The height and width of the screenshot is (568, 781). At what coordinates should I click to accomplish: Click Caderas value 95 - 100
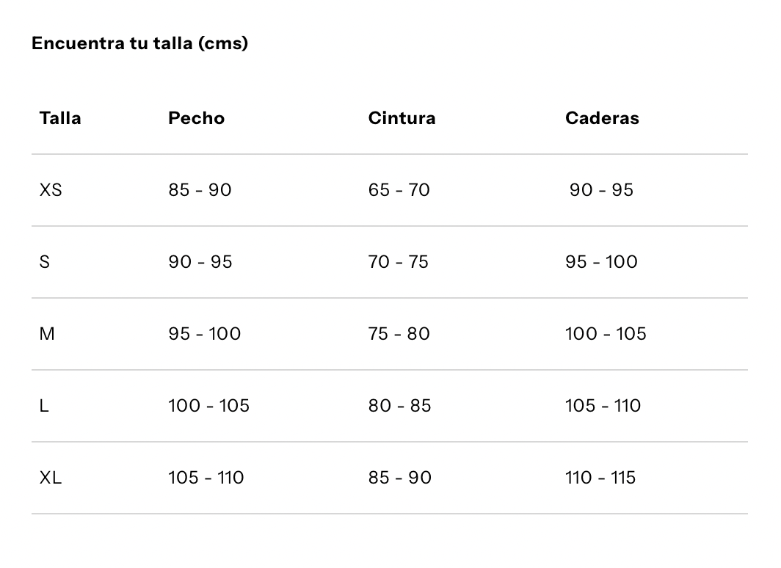coord(601,262)
